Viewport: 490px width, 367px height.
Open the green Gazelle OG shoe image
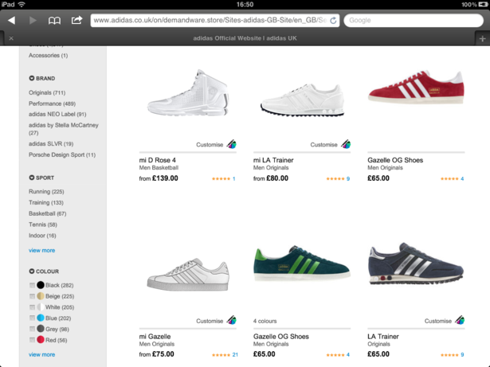(x=301, y=264)
